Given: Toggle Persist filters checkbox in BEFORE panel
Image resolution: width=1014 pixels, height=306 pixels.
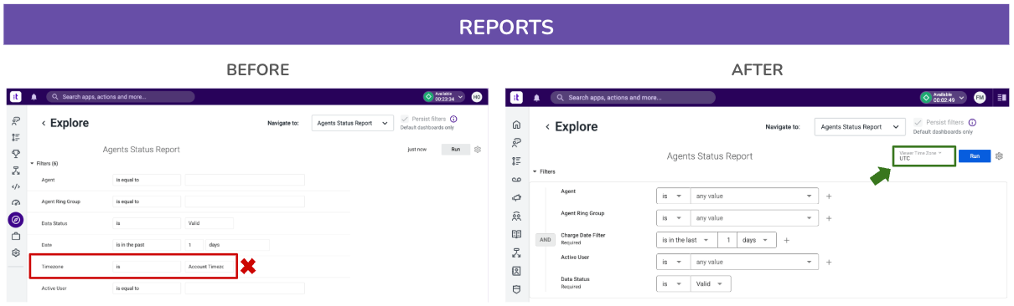Looking at the screenshot, I should coord(406,120).
